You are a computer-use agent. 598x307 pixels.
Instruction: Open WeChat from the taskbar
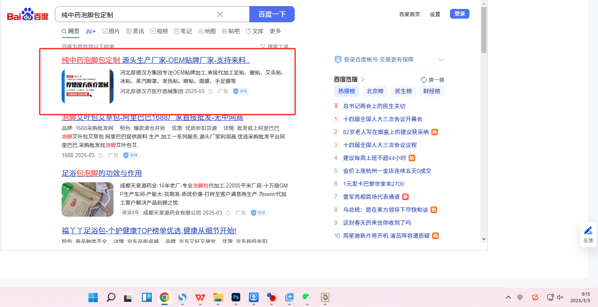307,298
